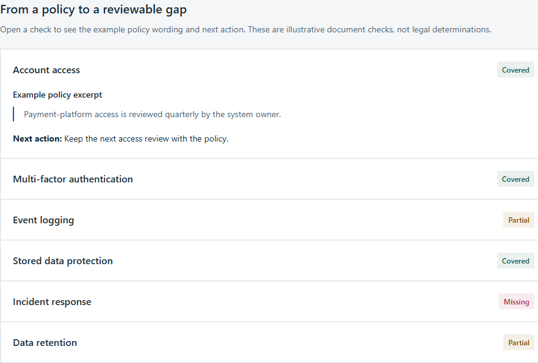
Task: Click the quoted payment-platform access excerpt
Action: [x=152, y=114]
